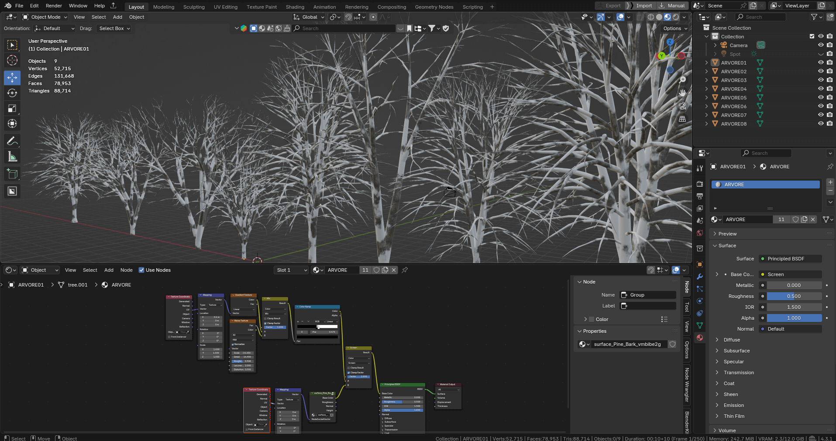The image size is (836, 441).
Task: Activate the Rotate tool
Action: click(12, 93)
